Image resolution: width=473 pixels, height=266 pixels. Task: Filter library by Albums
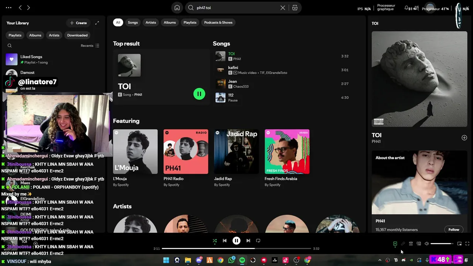pos(35,35)
